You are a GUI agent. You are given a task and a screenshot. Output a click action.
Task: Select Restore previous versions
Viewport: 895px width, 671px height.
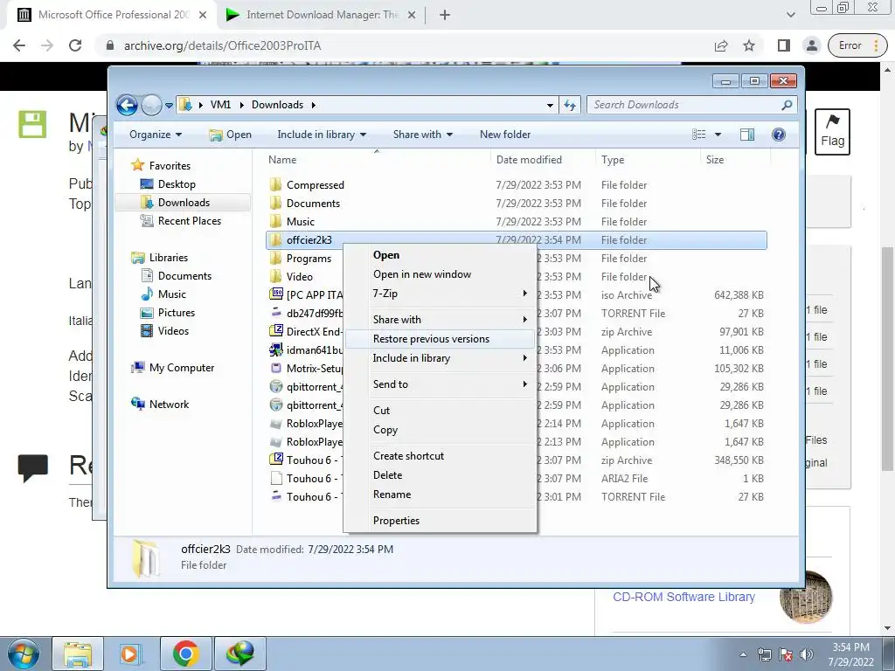pyautogui.click(x=441, y=339)
